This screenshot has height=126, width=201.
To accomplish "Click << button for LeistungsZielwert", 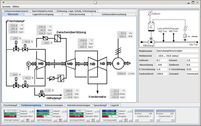I will (88, 120).
